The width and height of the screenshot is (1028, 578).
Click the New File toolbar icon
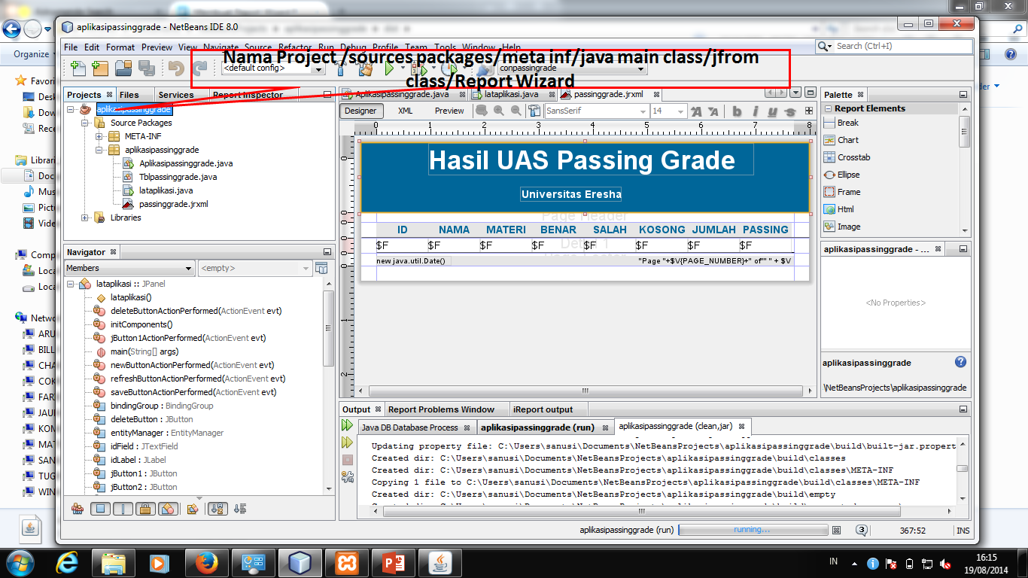(x=78, y=68)
